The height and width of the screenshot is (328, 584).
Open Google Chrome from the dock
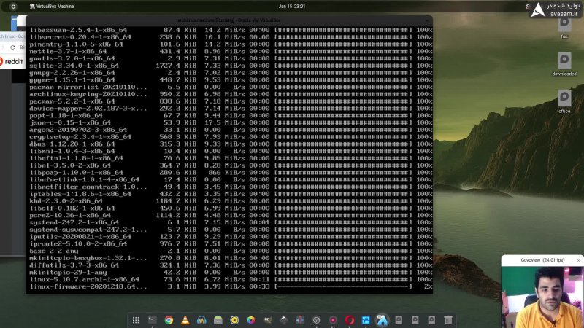point(169,320)
